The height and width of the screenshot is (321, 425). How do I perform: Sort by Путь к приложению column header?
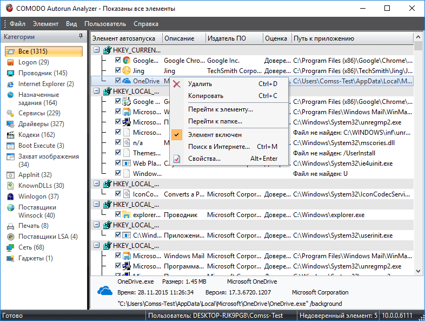point(353,38)
